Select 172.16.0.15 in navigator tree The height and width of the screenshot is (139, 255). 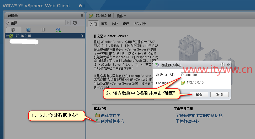[45, 36]
